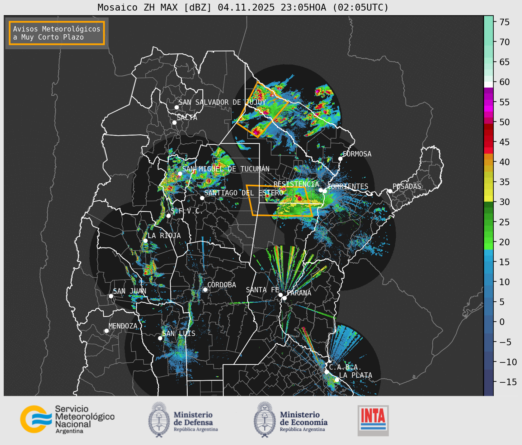Click the S.F.V.C. city marker

(x=168, y=216)
